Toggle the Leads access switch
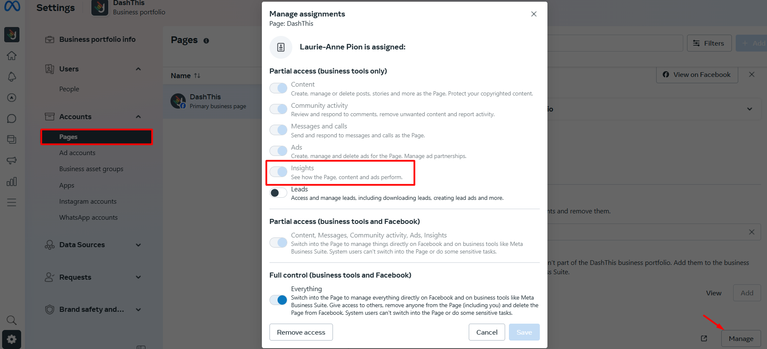 (278, 193)
